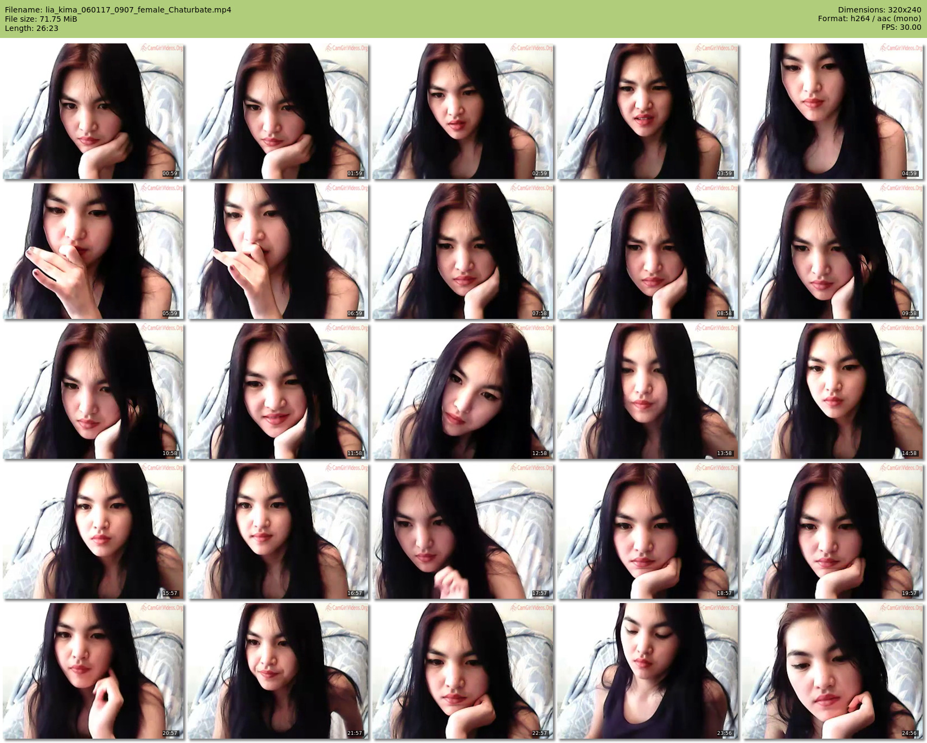
Task: Select the frame marked 12:58
Action: pyautogui.click(x=463, y=391)
